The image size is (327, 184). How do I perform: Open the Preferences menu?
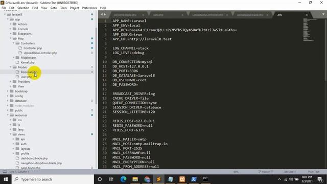click(89, 8)
